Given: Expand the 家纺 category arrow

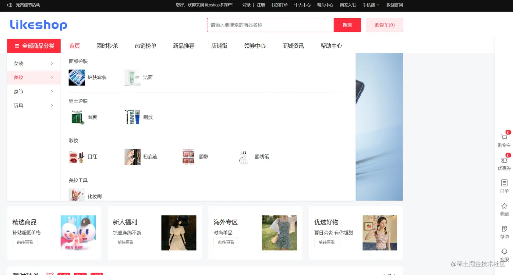Looking at the screenshot, I should coord(52,92).
